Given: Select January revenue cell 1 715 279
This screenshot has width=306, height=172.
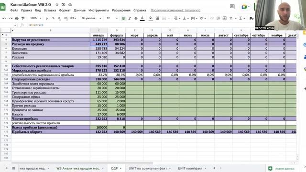Looking at the screenshot, I should [99, 40].
